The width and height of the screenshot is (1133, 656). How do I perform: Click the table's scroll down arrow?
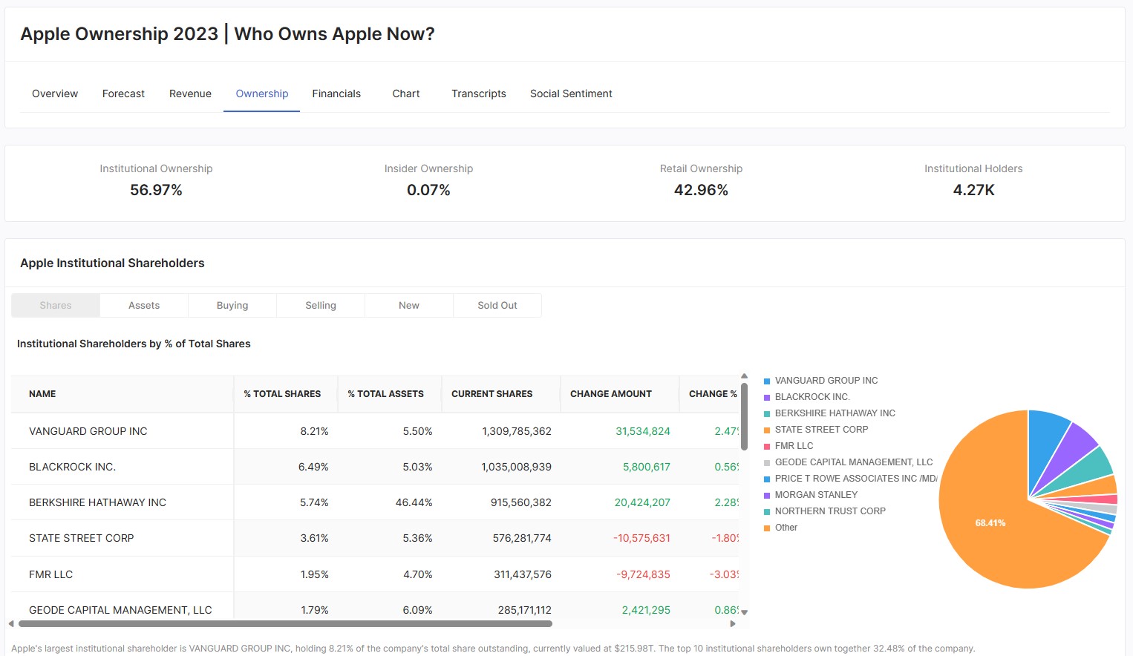(744, 612)
